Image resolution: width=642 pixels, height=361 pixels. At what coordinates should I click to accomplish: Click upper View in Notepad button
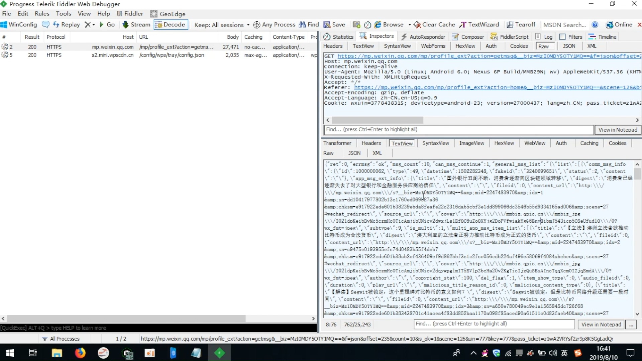coord(618,130)
